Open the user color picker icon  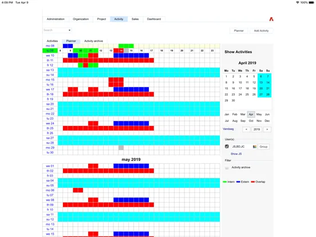tap(255, 147)
